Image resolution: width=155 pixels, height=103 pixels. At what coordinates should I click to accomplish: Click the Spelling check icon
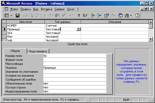[x=37, y=16]
